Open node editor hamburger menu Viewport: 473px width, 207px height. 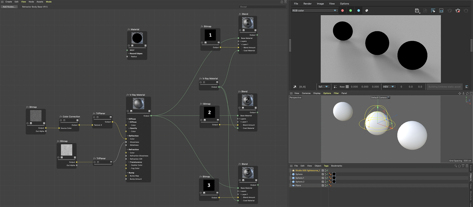2,2
